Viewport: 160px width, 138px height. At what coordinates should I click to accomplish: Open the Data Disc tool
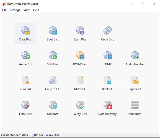coord(25,33)
